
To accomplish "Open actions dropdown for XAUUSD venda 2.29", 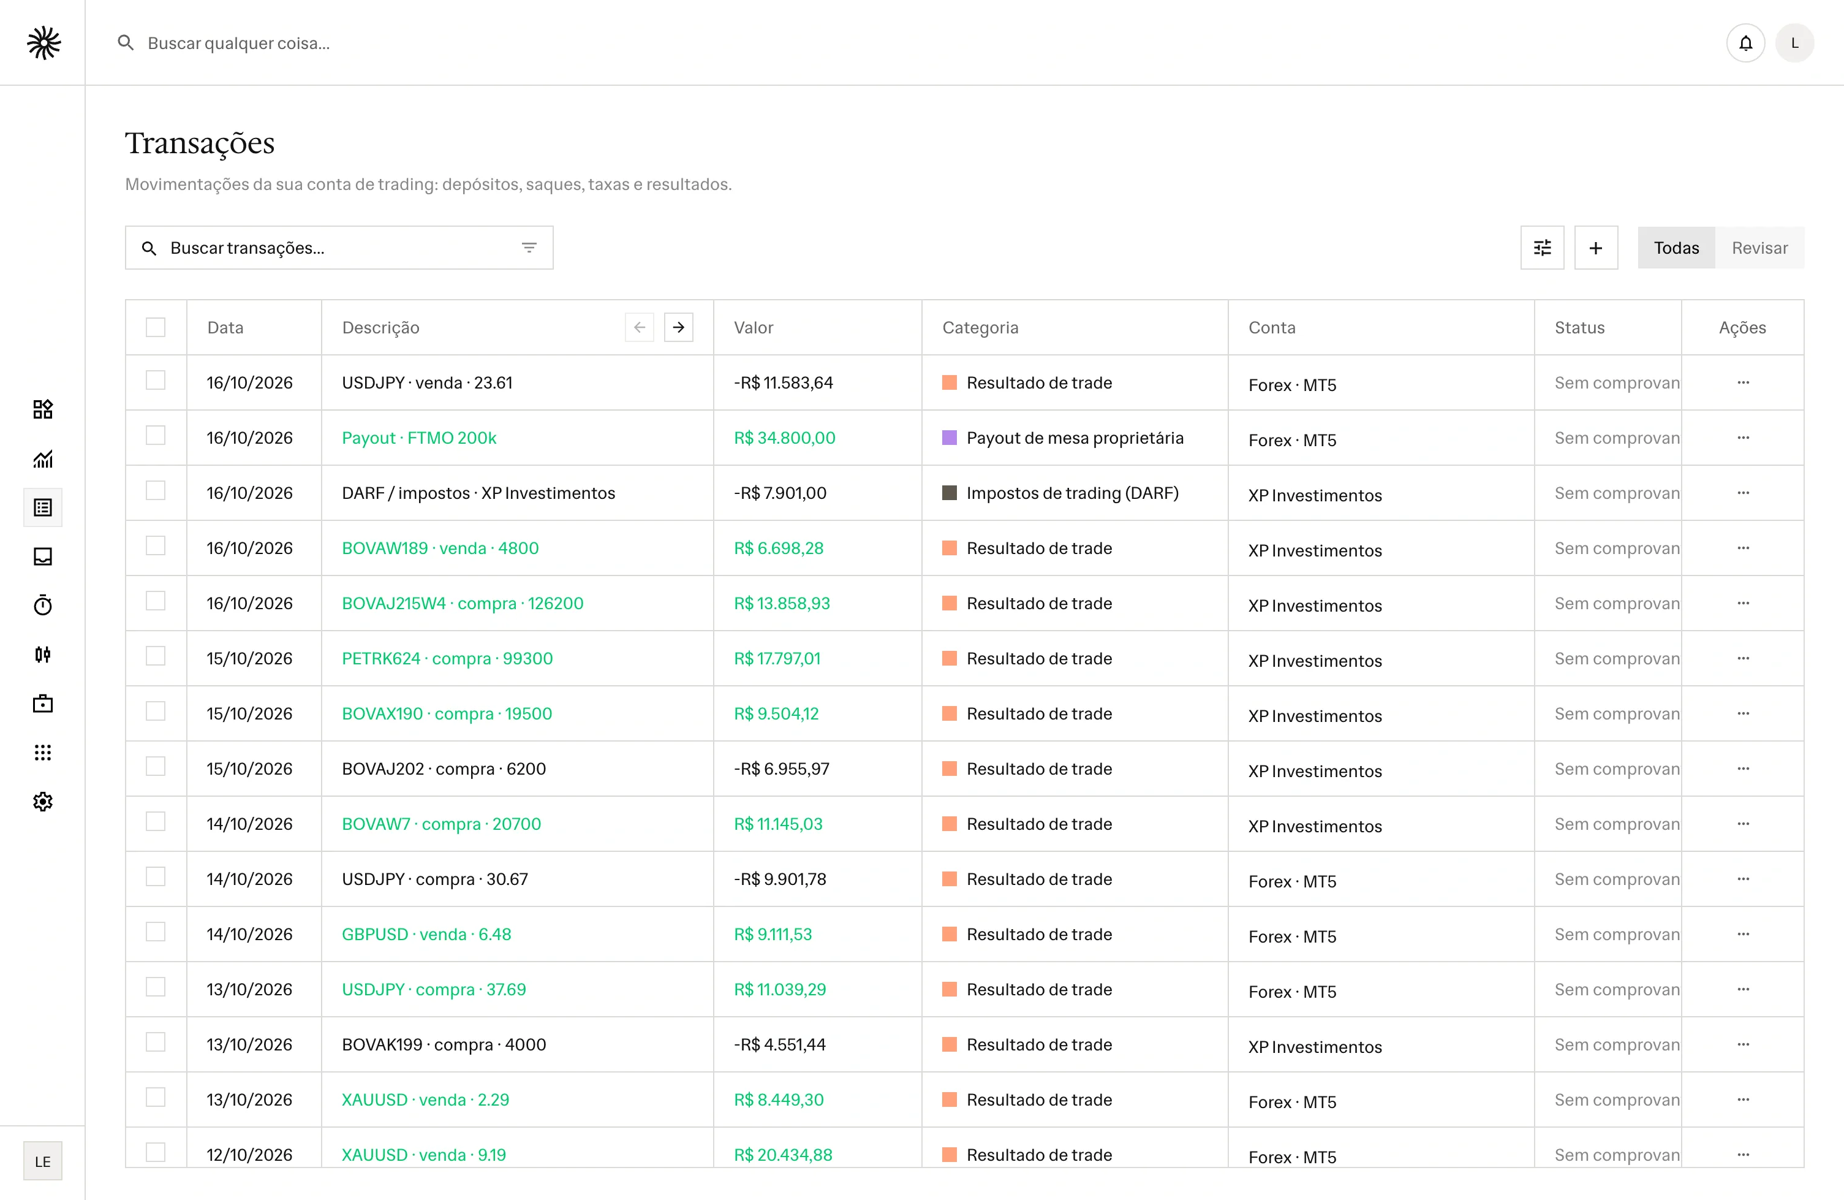I will [1742, 1099].
